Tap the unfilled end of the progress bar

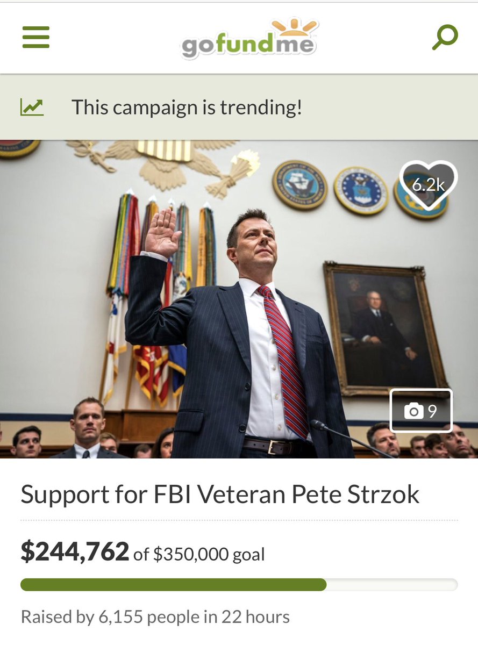pos(392,585)
